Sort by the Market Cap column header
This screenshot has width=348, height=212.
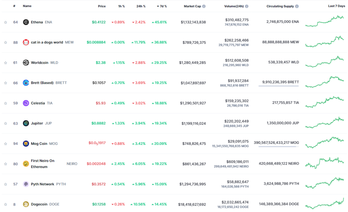coord(192,6)
